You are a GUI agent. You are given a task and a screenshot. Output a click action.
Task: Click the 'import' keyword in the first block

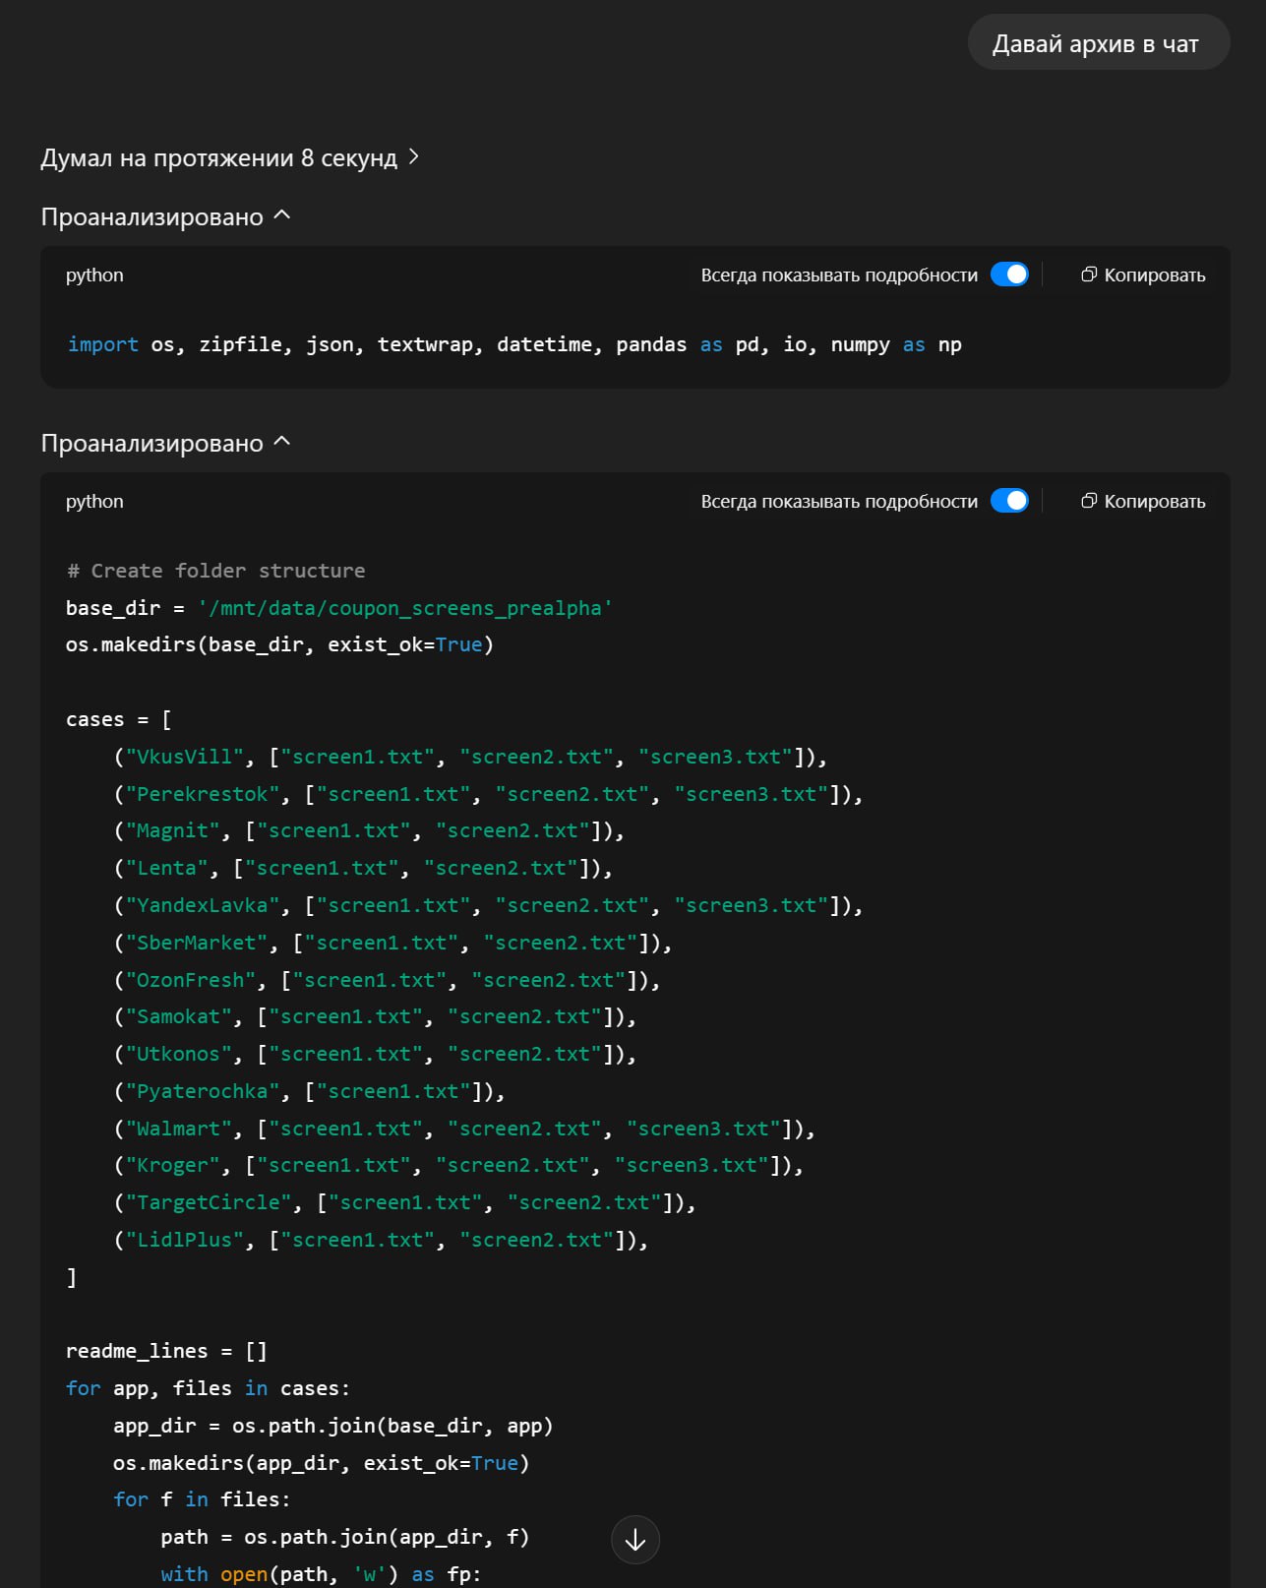coord(102,344)
